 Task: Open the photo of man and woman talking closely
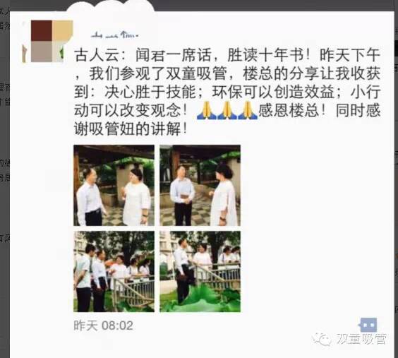pos(114,185)
